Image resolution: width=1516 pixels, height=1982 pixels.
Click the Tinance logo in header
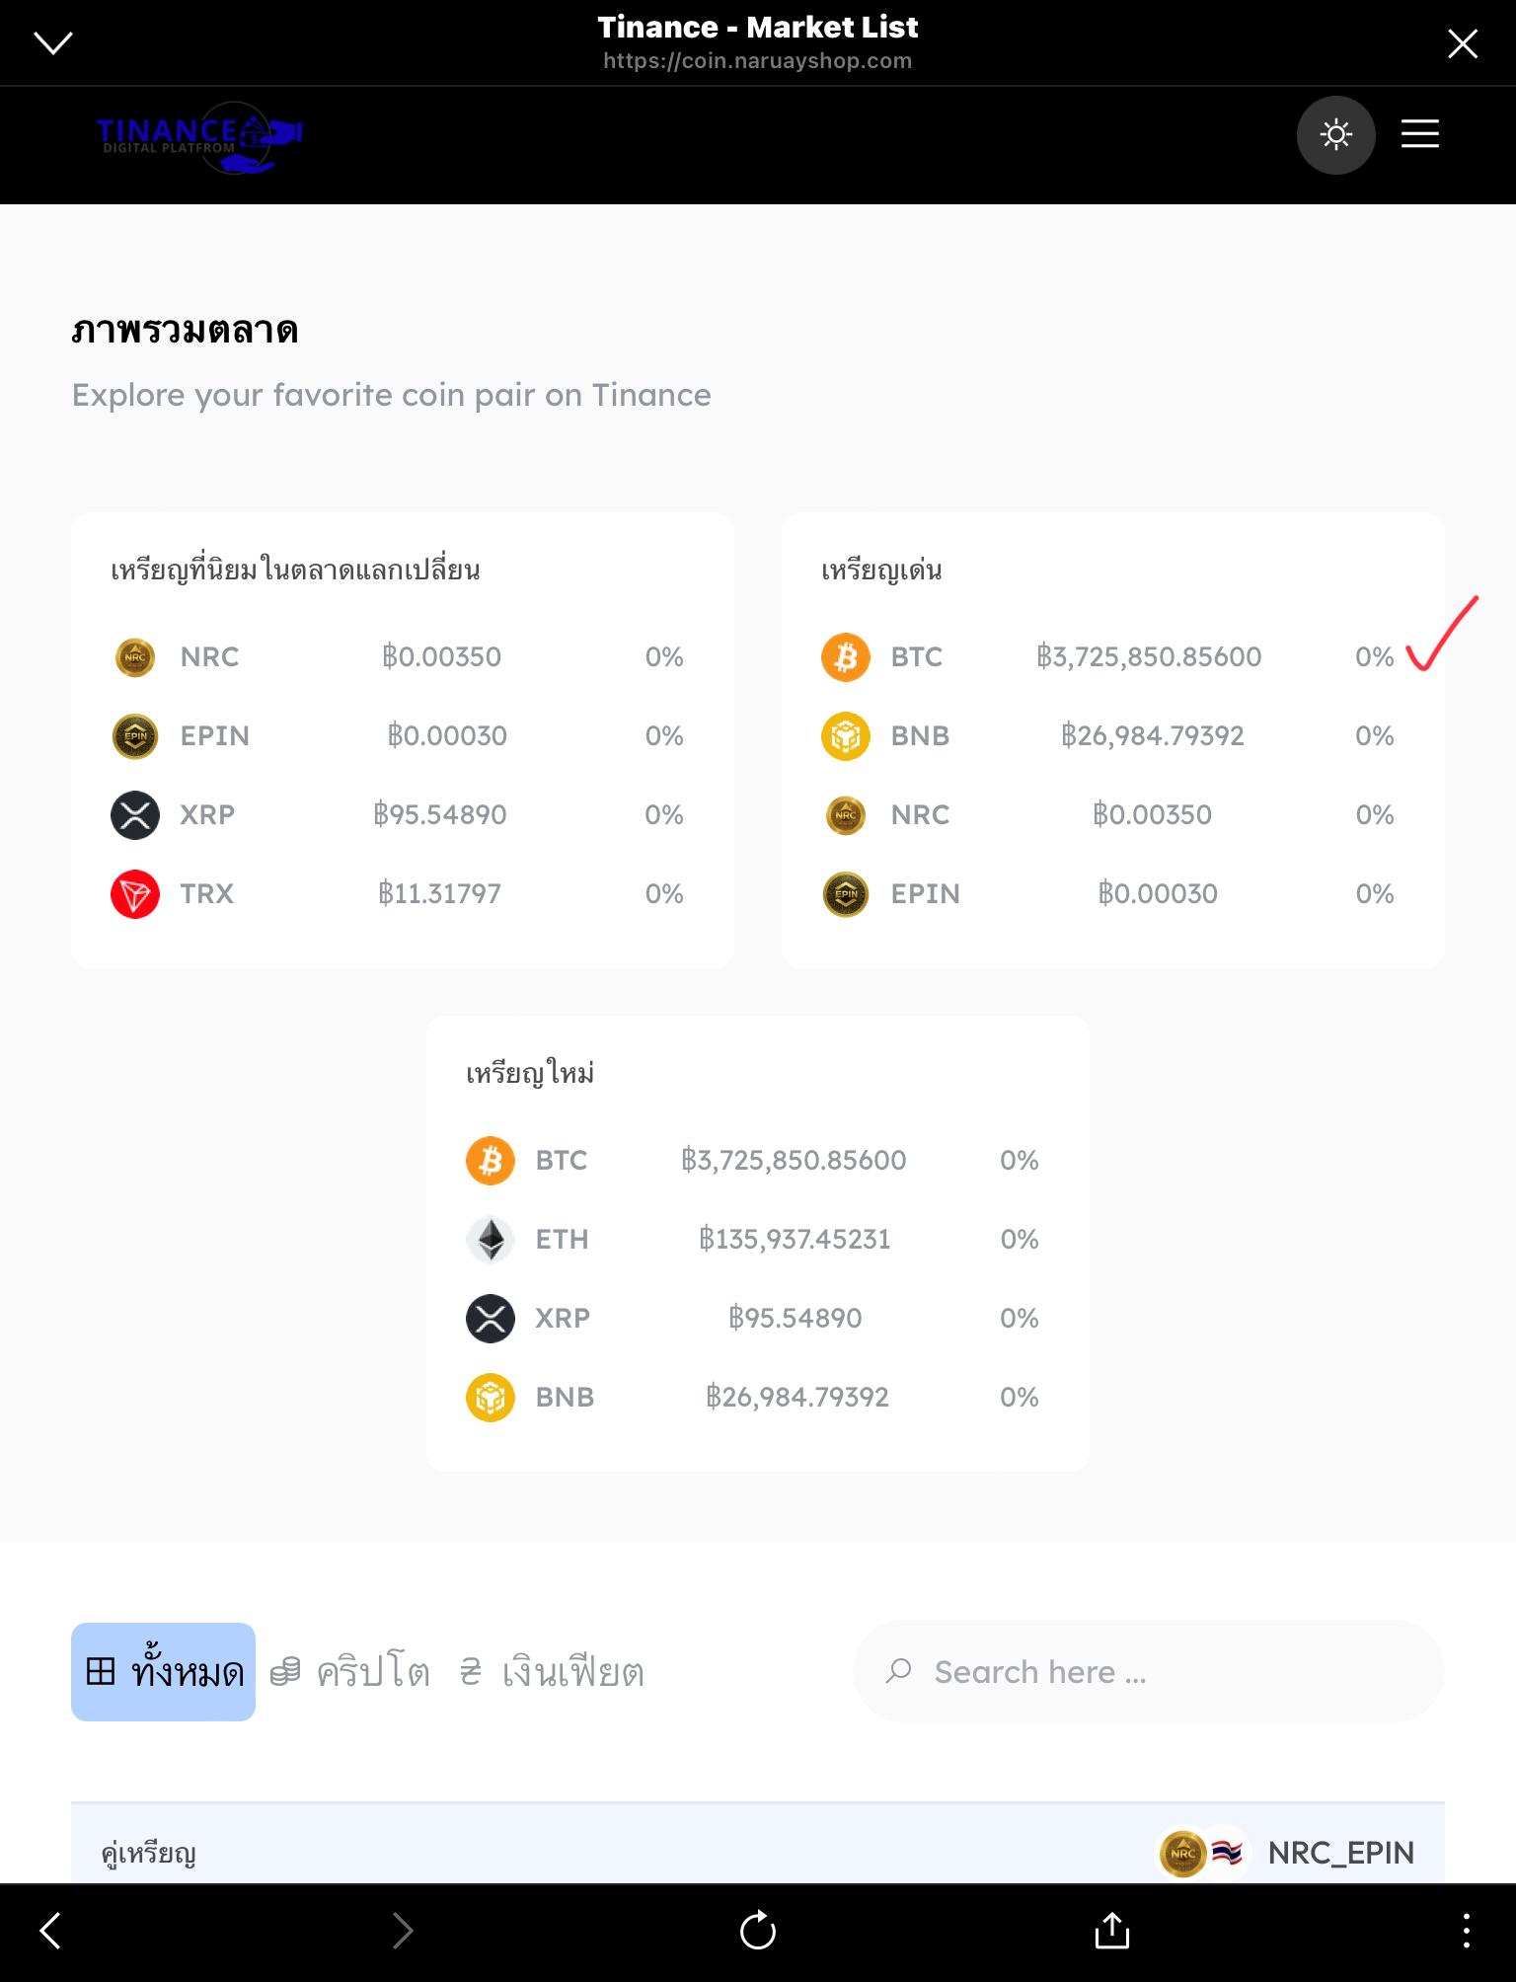click(x=198, y=138)
